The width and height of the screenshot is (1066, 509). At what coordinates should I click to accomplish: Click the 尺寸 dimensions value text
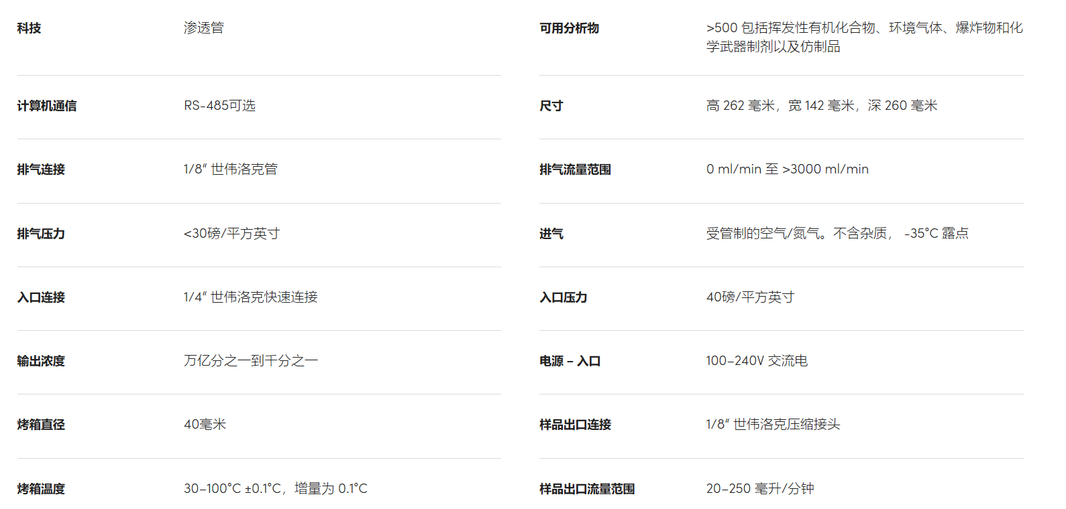[821, 106]
